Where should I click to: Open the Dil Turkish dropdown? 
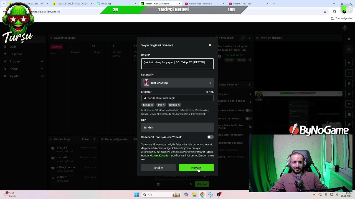pyautogui.click(x=177, y=127)
